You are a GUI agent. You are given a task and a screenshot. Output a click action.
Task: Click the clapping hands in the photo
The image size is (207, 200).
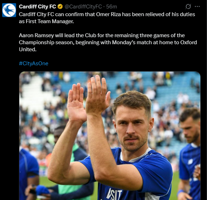[x=88, y=98]
